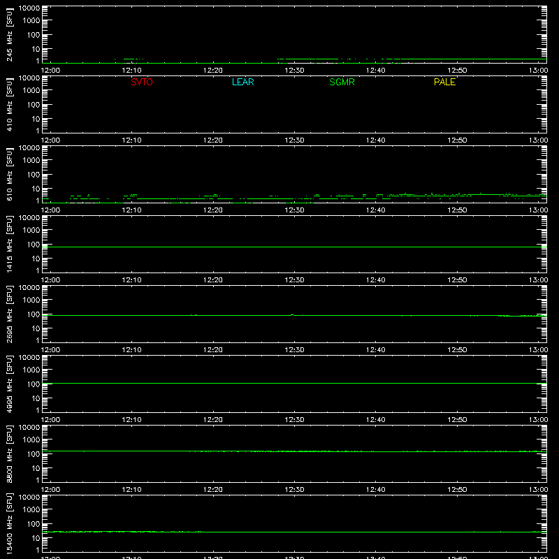
Task: Click 12:10 time label below 1415 MHz plot
Action: coord(131,280)
